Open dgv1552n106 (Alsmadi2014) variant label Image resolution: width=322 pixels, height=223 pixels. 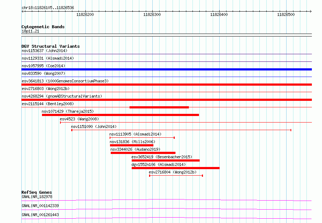158,164
